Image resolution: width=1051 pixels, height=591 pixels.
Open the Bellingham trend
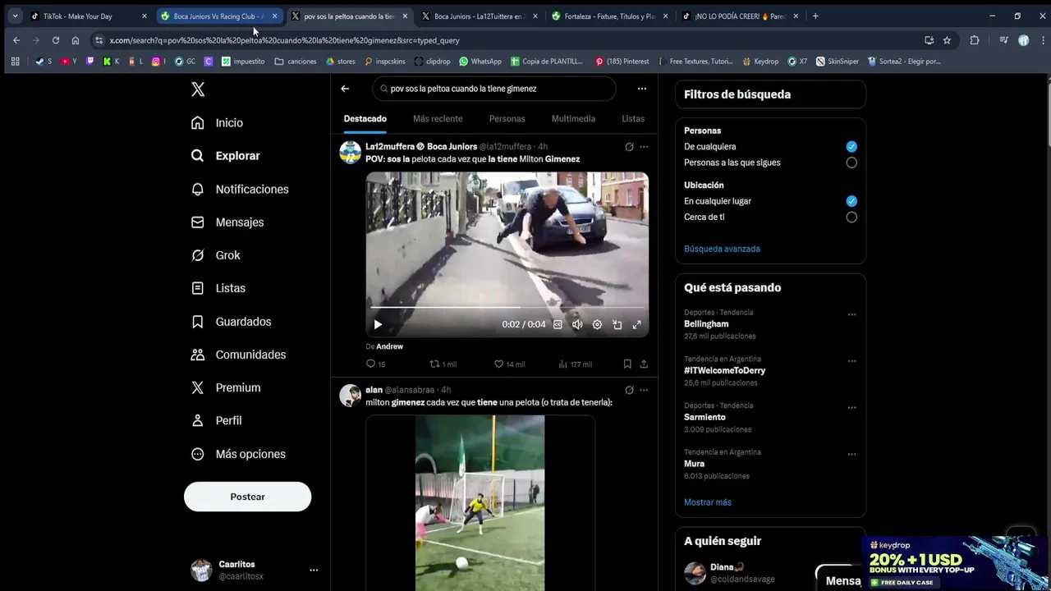[706, 324]
